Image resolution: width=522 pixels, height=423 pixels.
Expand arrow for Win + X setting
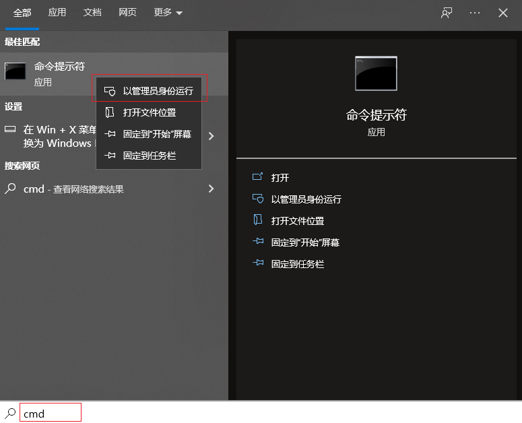coord(211,136)
